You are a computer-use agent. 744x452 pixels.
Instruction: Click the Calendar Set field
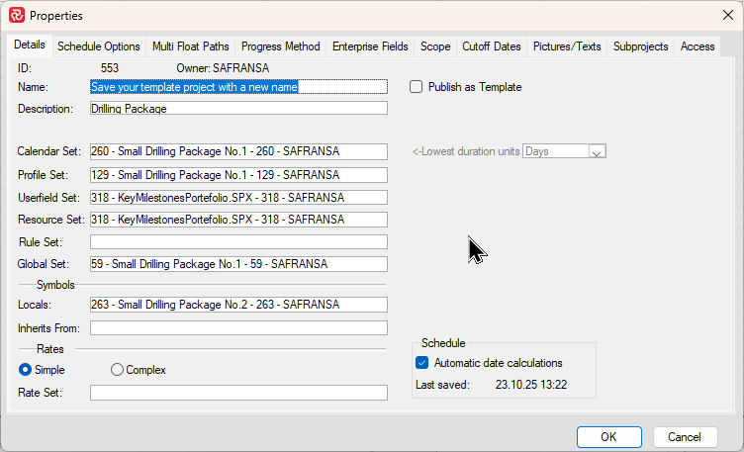pos(237,151)
